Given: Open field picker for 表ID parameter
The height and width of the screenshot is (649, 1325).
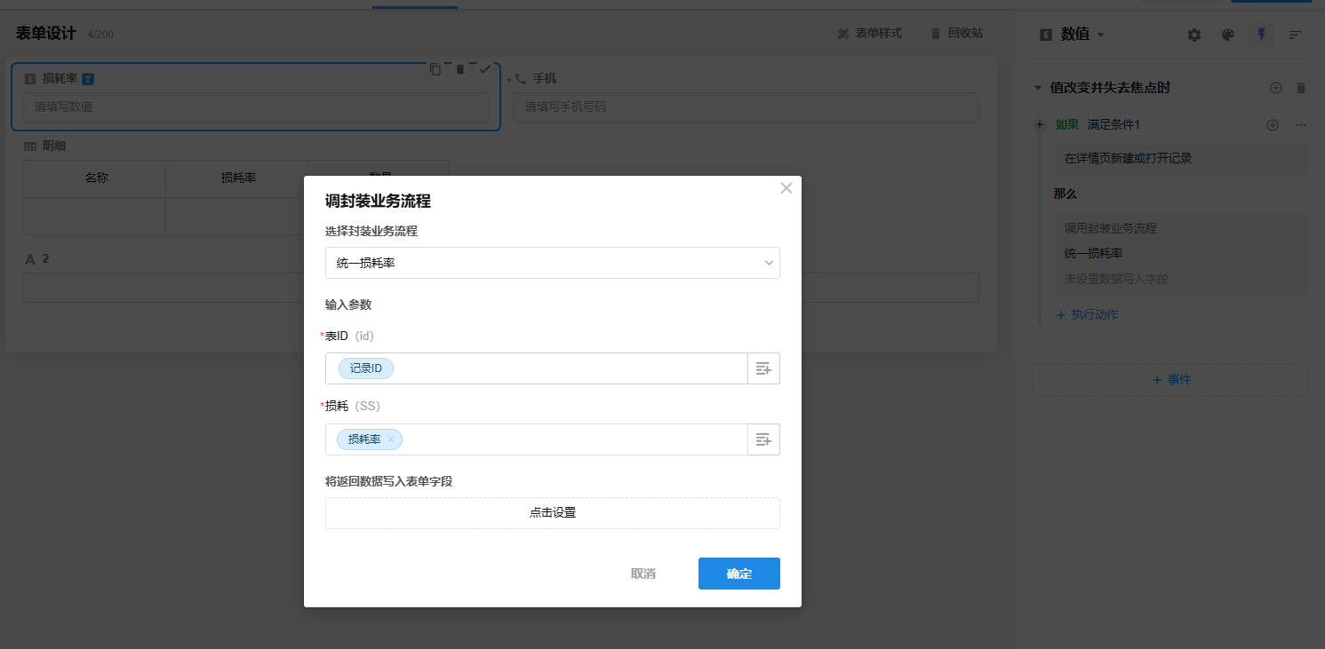Looking at the screenshot, I should (x=763, y=368).
